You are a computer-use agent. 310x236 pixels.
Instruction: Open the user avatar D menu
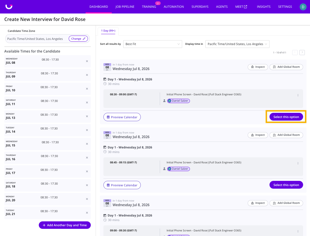(303, 7)
